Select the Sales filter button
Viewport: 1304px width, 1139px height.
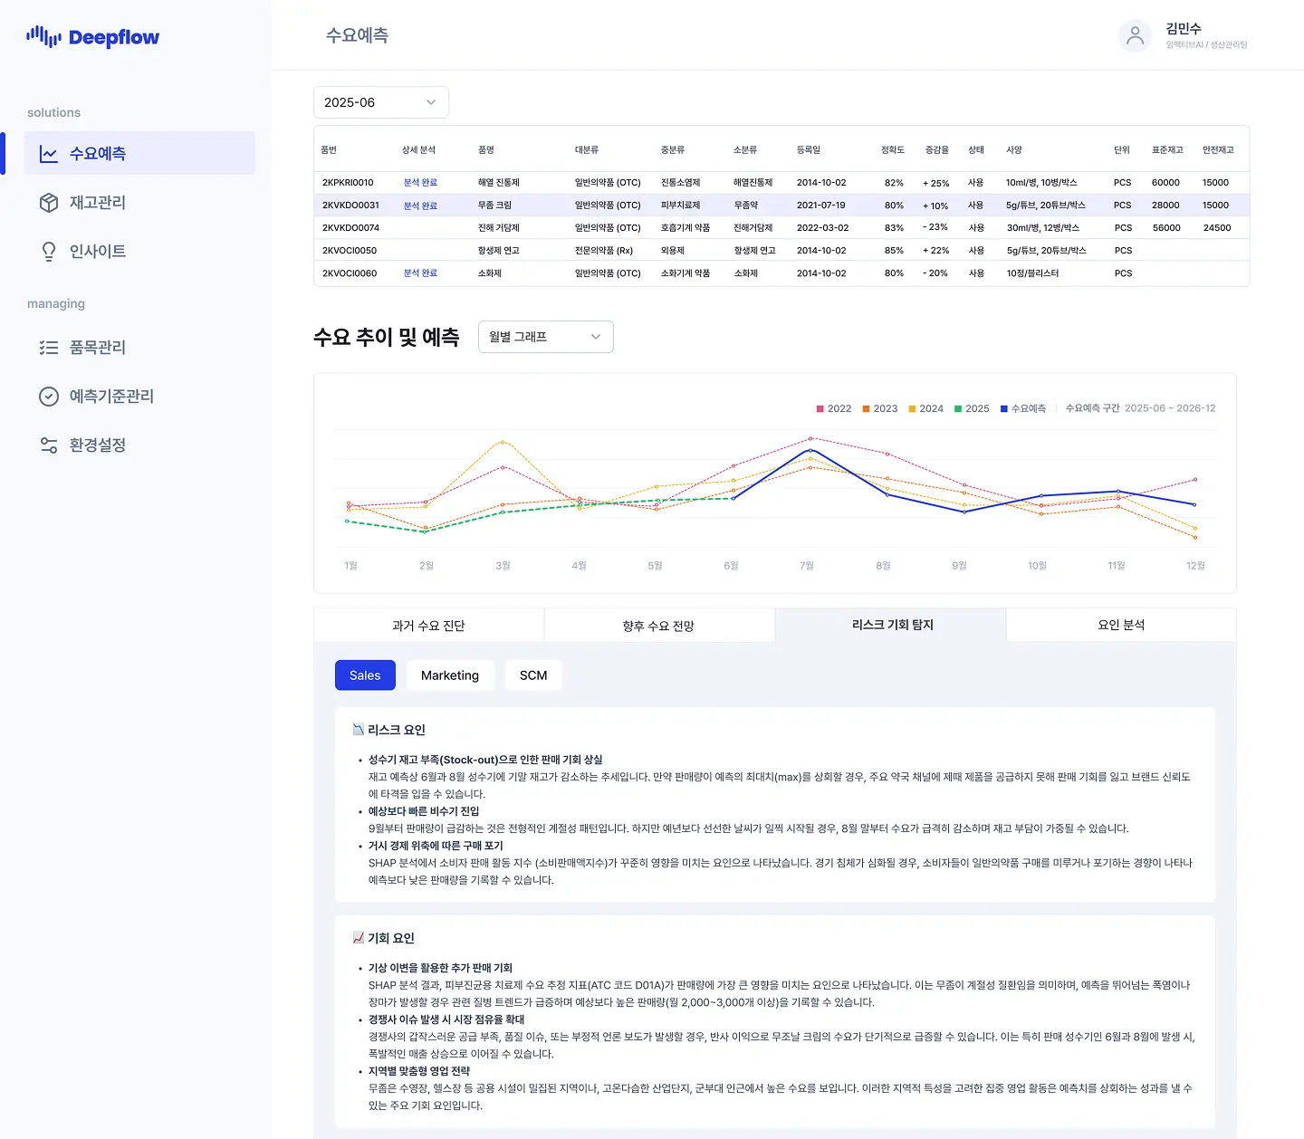(365, 675)
